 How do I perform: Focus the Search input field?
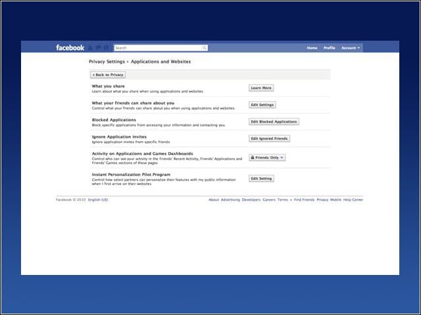pyautogui.click(x=161, y=48)
